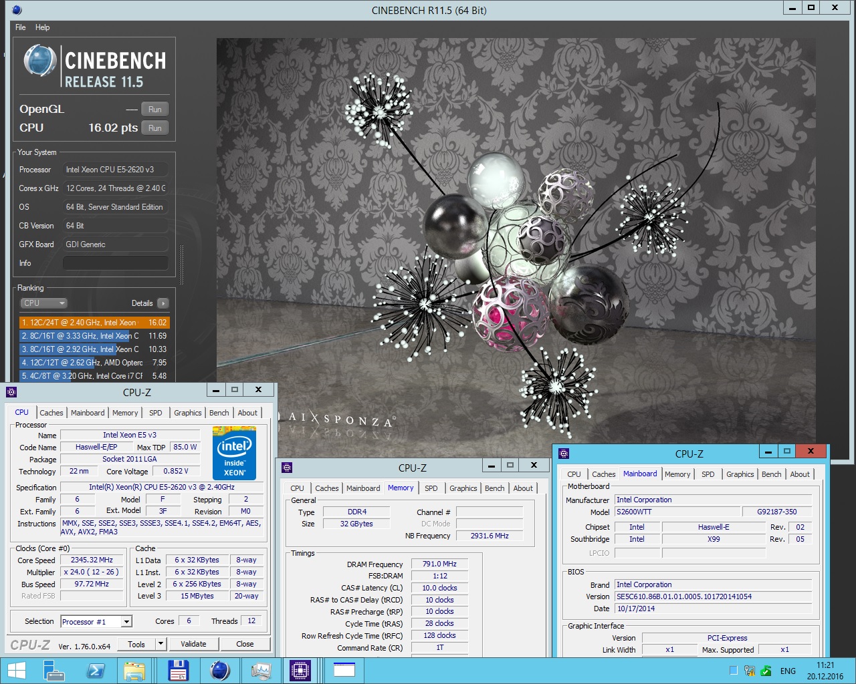Select the AMD Opteron ranking row
This screenshot has height=684, width=856.
[94, 363]
